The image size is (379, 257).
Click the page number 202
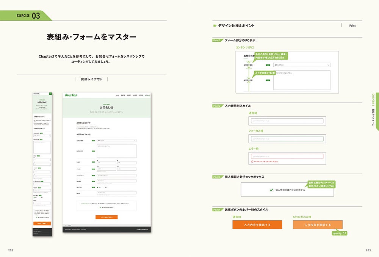[x=11, y=250]
